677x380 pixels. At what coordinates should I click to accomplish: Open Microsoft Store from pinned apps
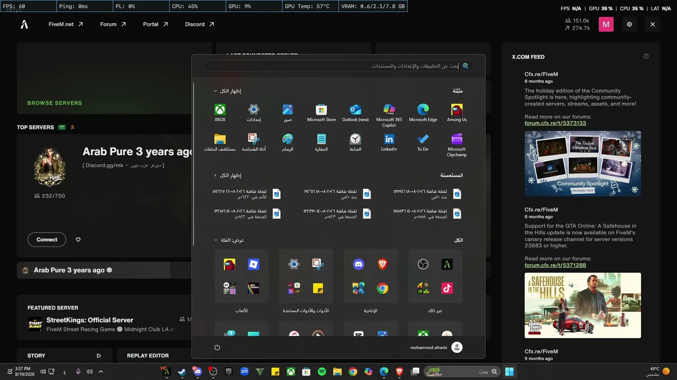[x=322, y=113]
